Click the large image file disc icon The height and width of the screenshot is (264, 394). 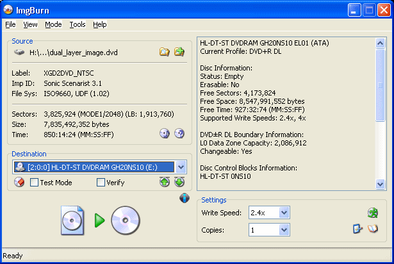click(x=72, y=220)
